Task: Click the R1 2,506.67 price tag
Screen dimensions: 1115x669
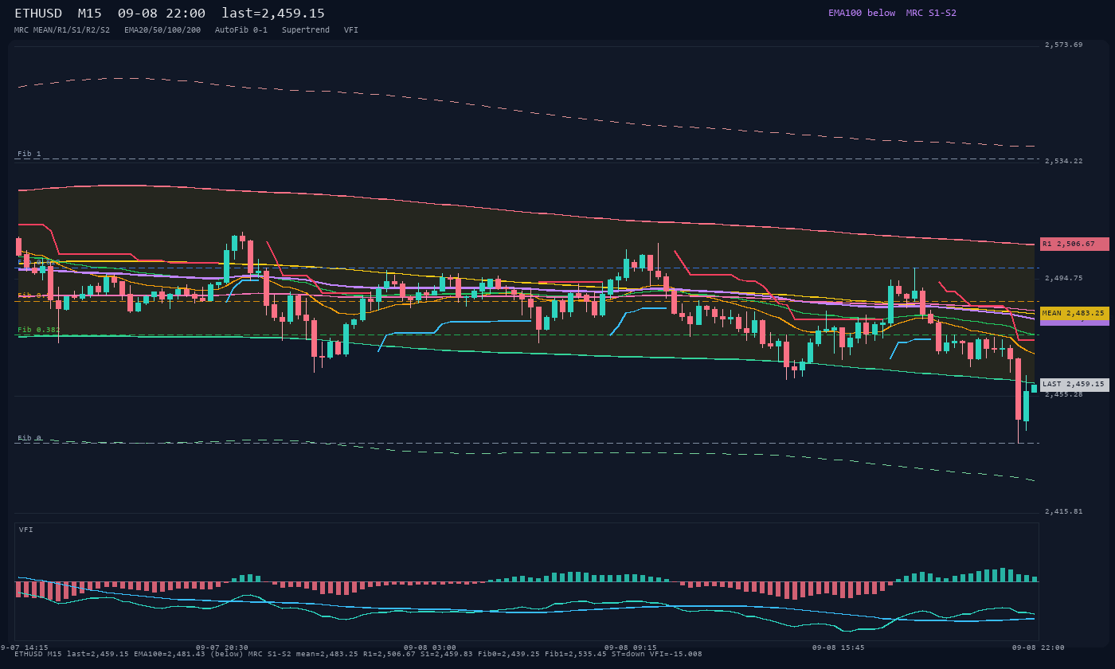Action: [1074, 244]
